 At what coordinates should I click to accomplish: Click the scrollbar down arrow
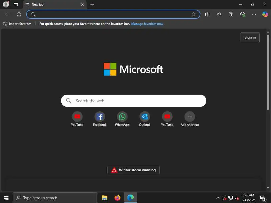click(x=268, y=188)
